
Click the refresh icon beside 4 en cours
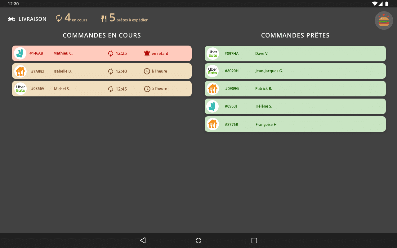click(x=59, y=18)
